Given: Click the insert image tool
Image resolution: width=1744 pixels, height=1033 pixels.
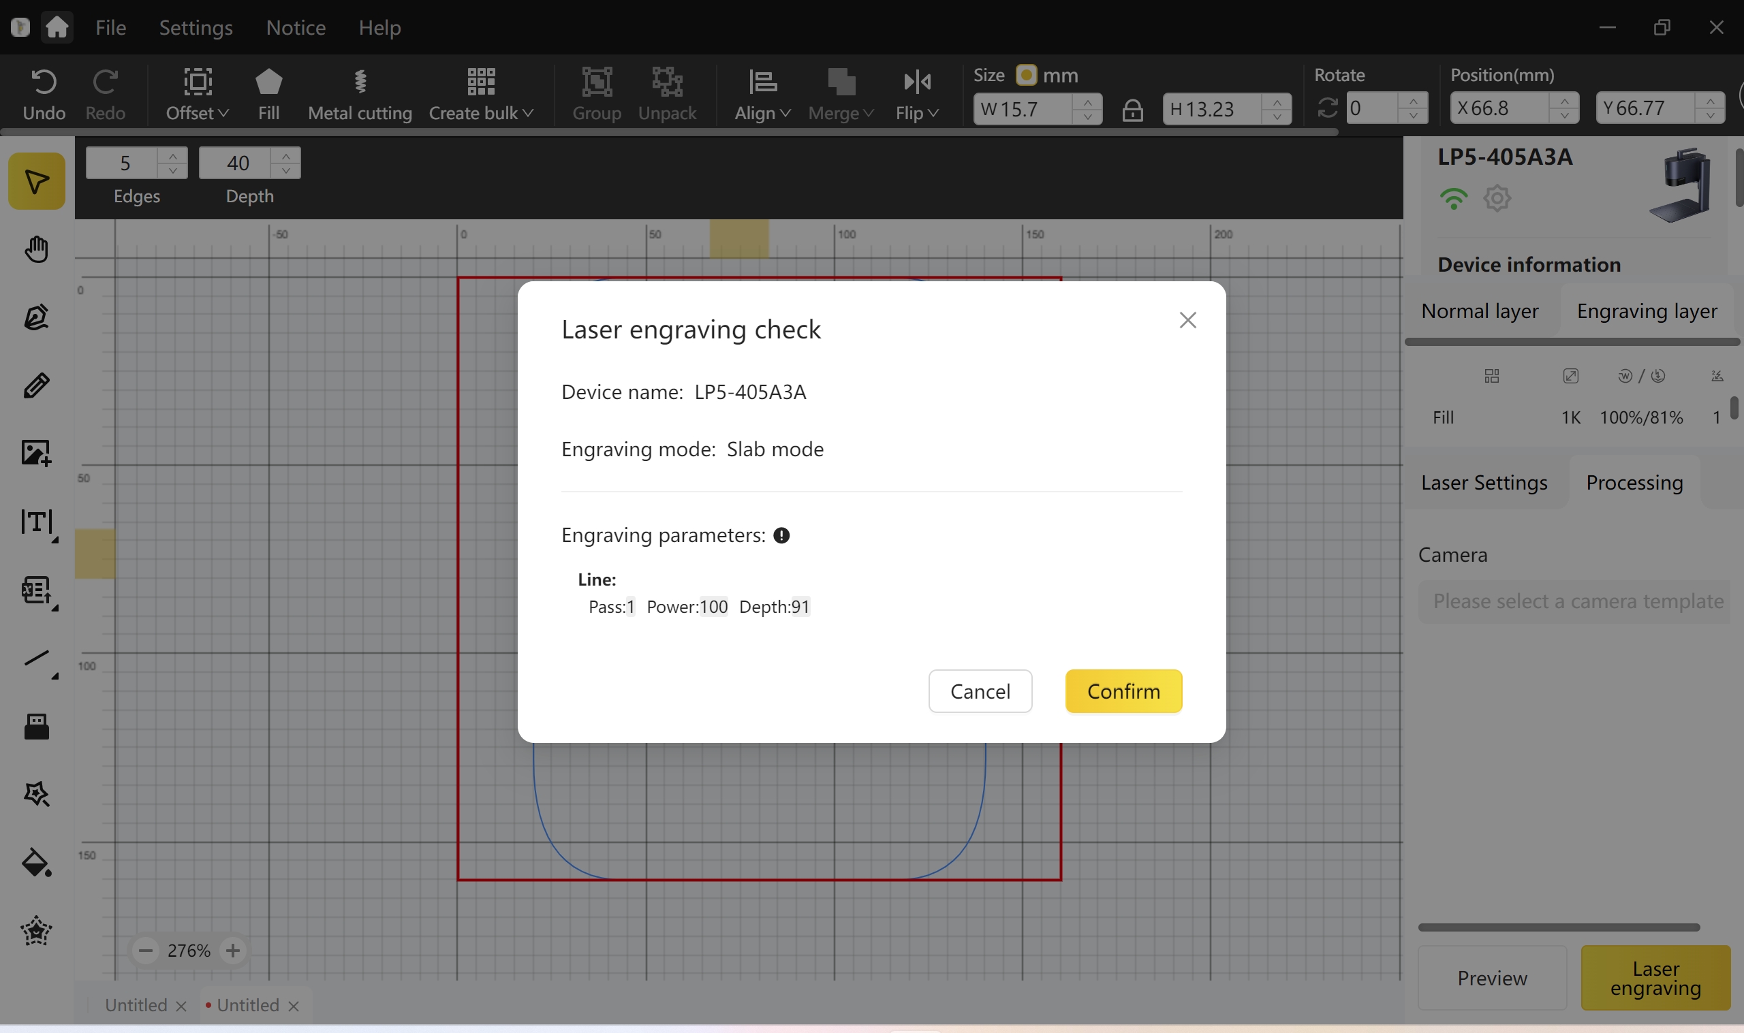Looking at the screenshot, I should [x=36, y=453].
